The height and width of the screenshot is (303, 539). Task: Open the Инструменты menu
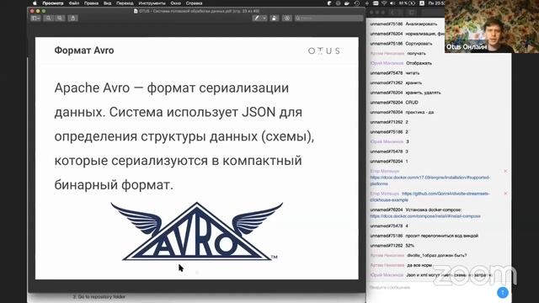152,3
